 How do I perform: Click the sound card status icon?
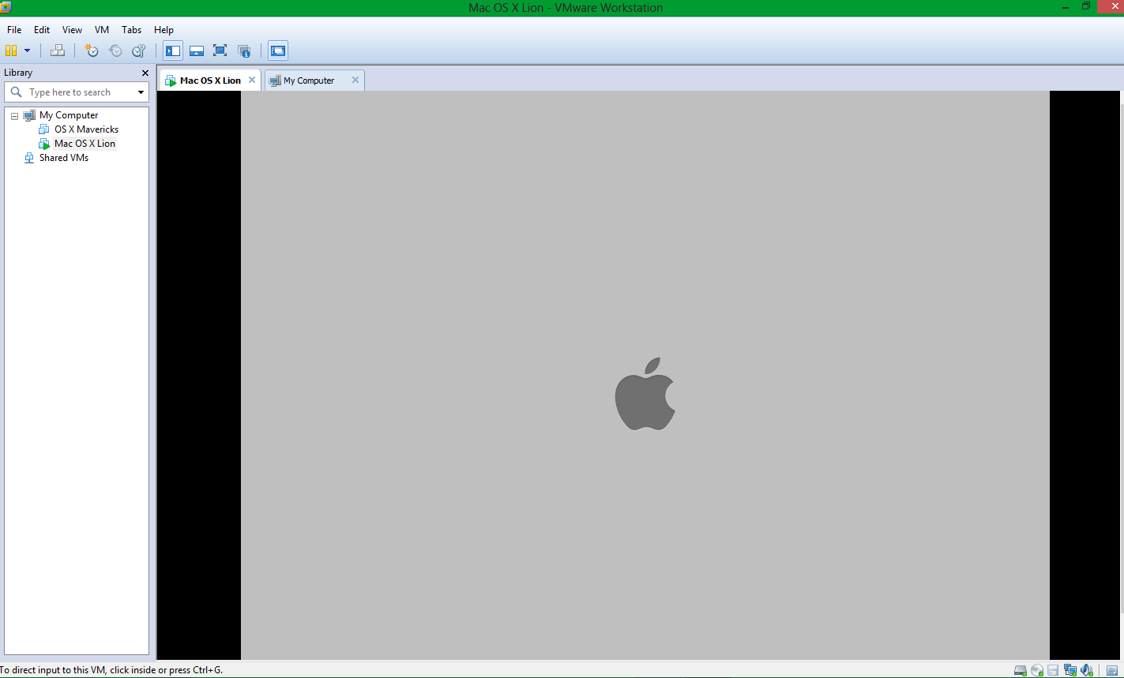click(x=1087, y=671)
